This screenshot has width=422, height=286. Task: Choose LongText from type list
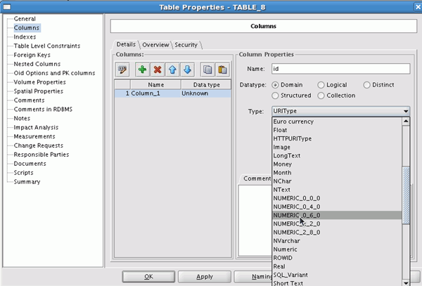(337, 155)
